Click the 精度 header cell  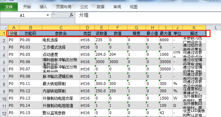coord(137,33)
